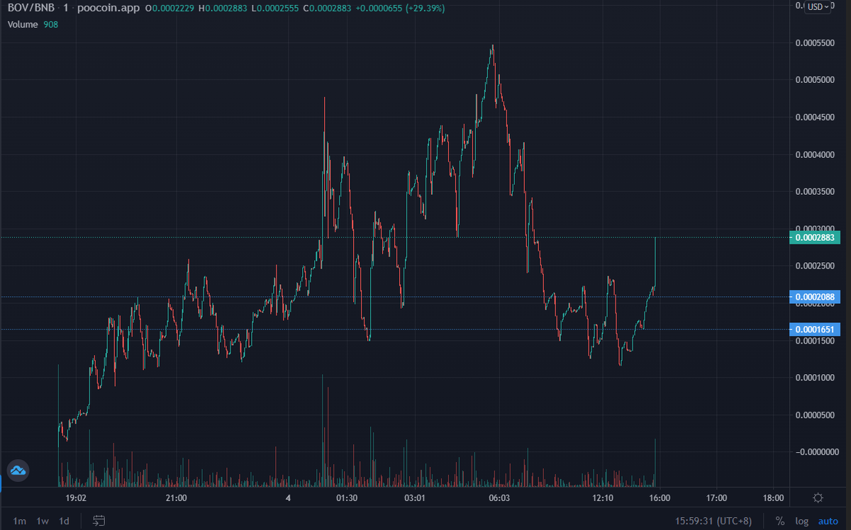Click the 06:03 time axis label

499,498
